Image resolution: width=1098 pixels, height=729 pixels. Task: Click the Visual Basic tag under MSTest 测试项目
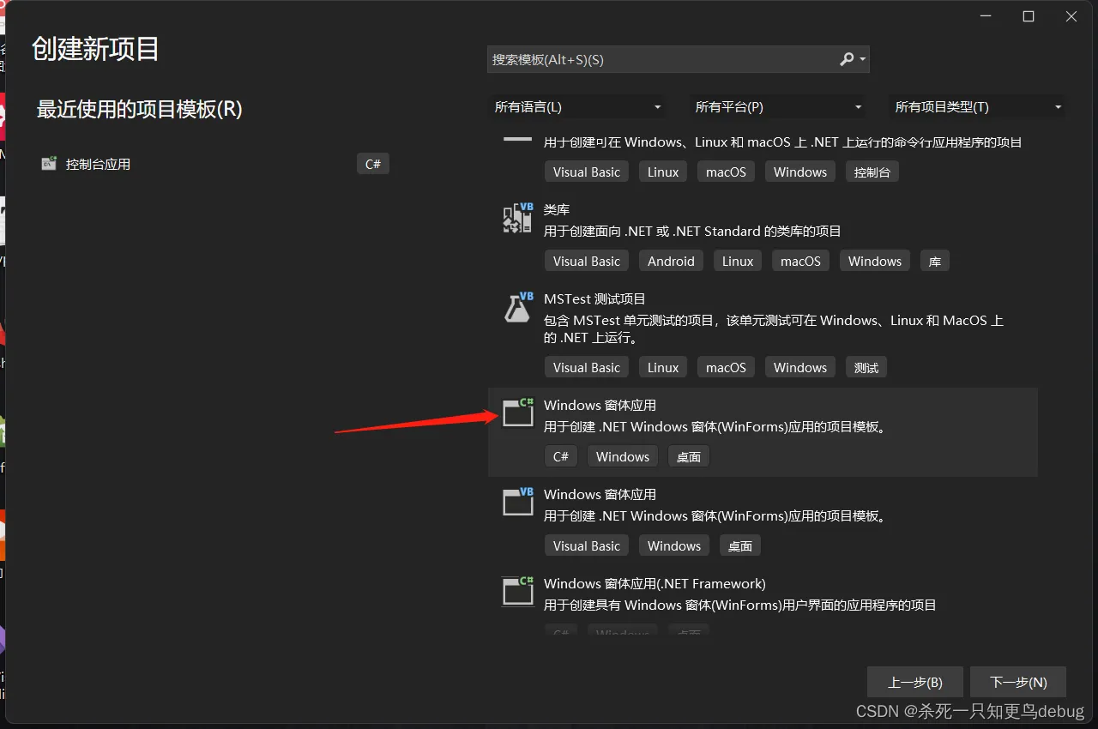pyautogui.click(x=587, y=368)
